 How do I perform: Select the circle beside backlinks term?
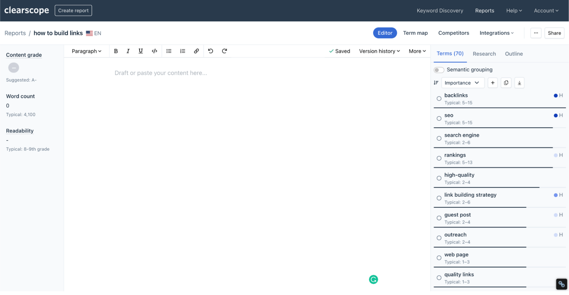click(x=439, y=99)
